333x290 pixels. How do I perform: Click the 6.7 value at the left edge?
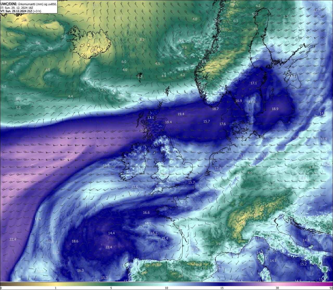(x=4, y=87)
